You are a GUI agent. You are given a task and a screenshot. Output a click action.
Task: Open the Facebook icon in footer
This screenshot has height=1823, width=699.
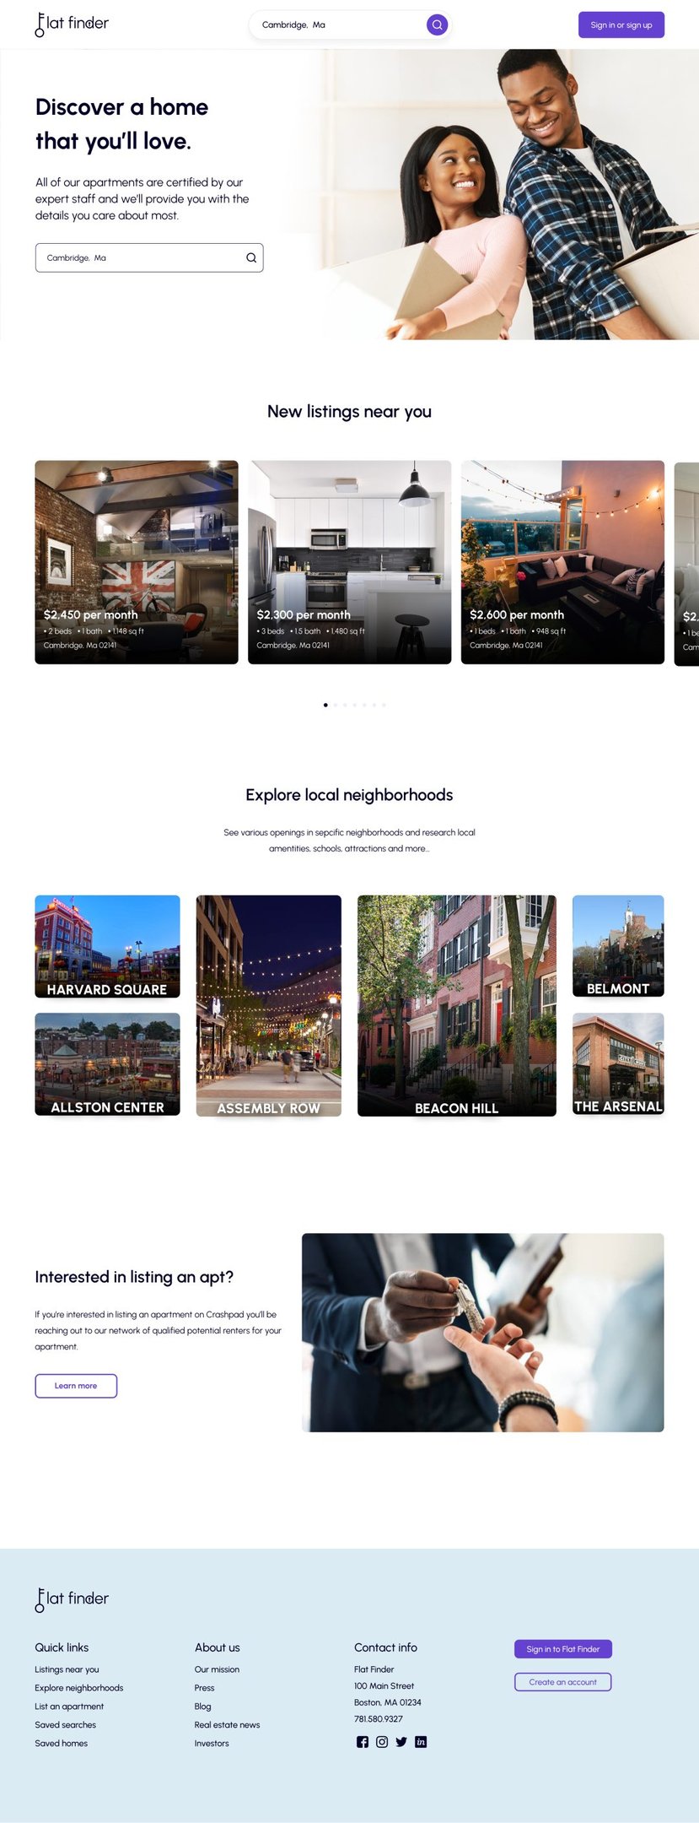click(363, 1742)
